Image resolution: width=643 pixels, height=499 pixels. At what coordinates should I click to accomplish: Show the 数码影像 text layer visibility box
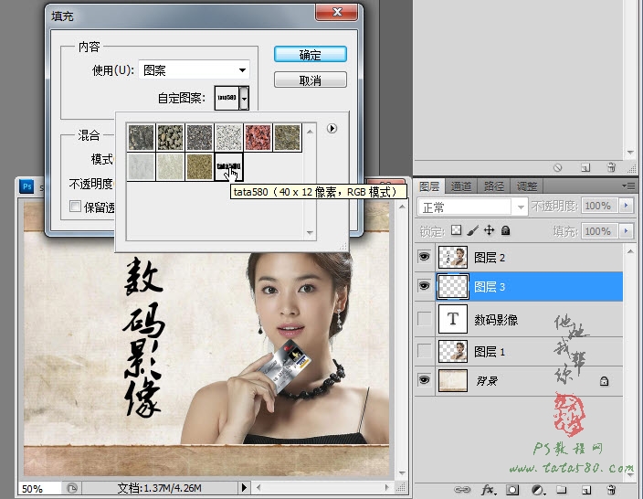pyautogui.click(x=424, y=318)
